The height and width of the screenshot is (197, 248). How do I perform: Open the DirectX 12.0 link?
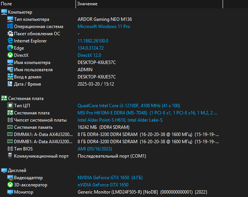pos(89,55)
